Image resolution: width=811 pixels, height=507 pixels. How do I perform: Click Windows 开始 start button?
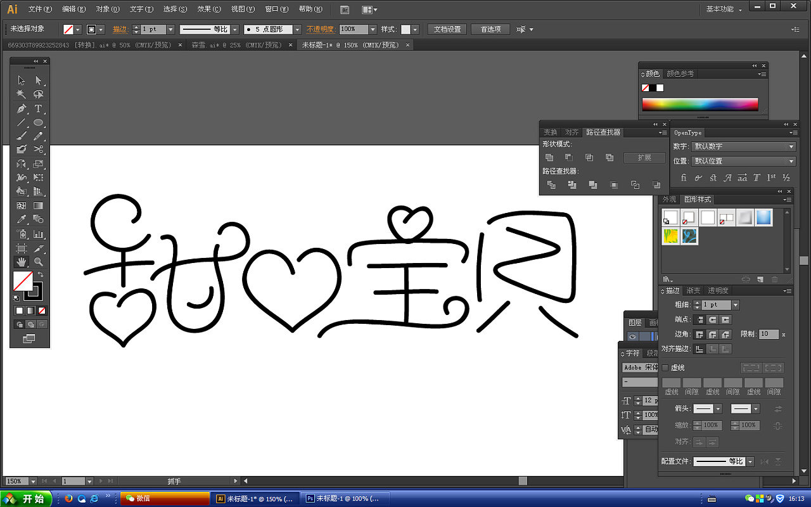click(x=26, y=499)
